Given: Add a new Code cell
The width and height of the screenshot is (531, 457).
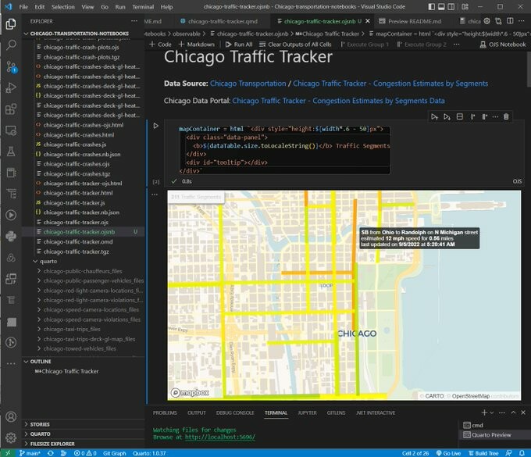Looking at the screenshot, I should [x=160, y=45].
